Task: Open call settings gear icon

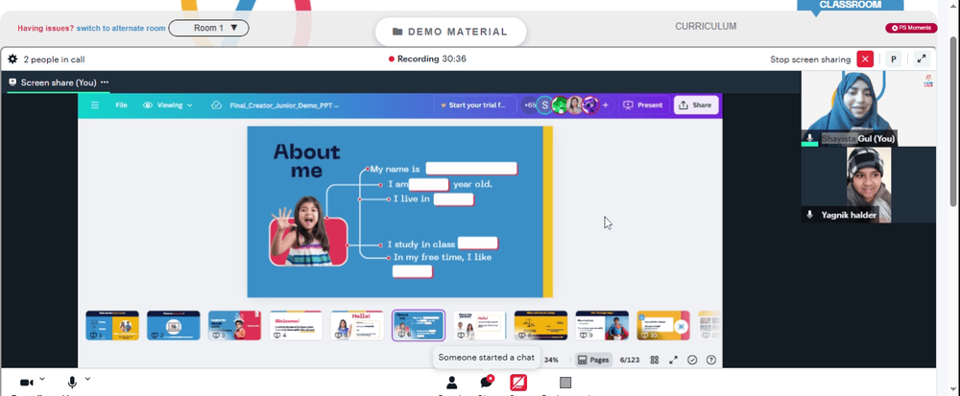Action: tap(12, 59)
